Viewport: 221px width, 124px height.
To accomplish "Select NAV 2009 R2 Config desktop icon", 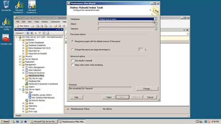I will (x=6, y=24).
